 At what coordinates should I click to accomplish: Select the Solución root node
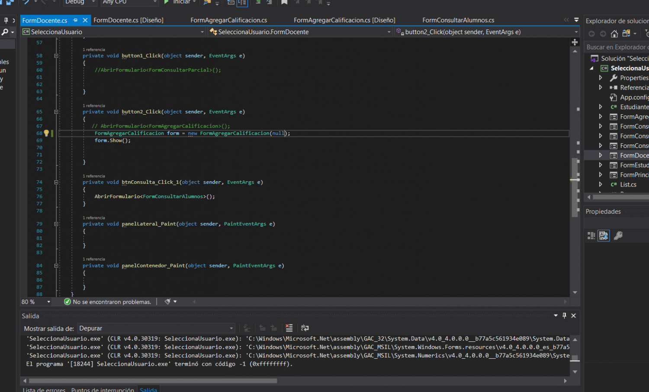[620, 58]
